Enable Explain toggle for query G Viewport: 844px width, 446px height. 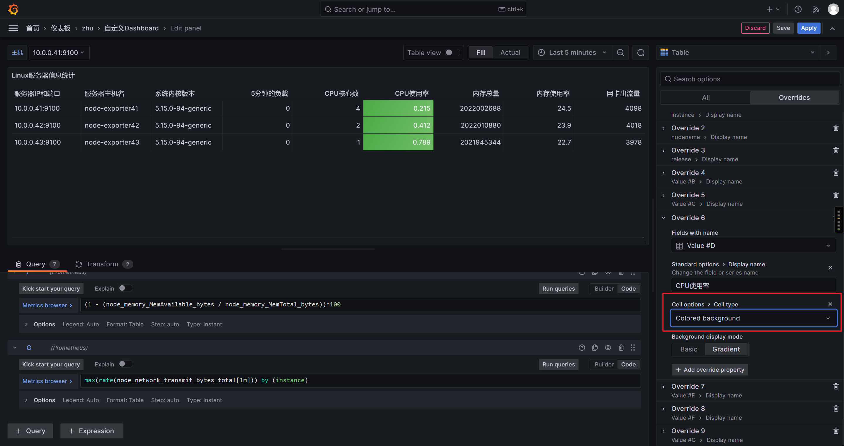[125, 364]
